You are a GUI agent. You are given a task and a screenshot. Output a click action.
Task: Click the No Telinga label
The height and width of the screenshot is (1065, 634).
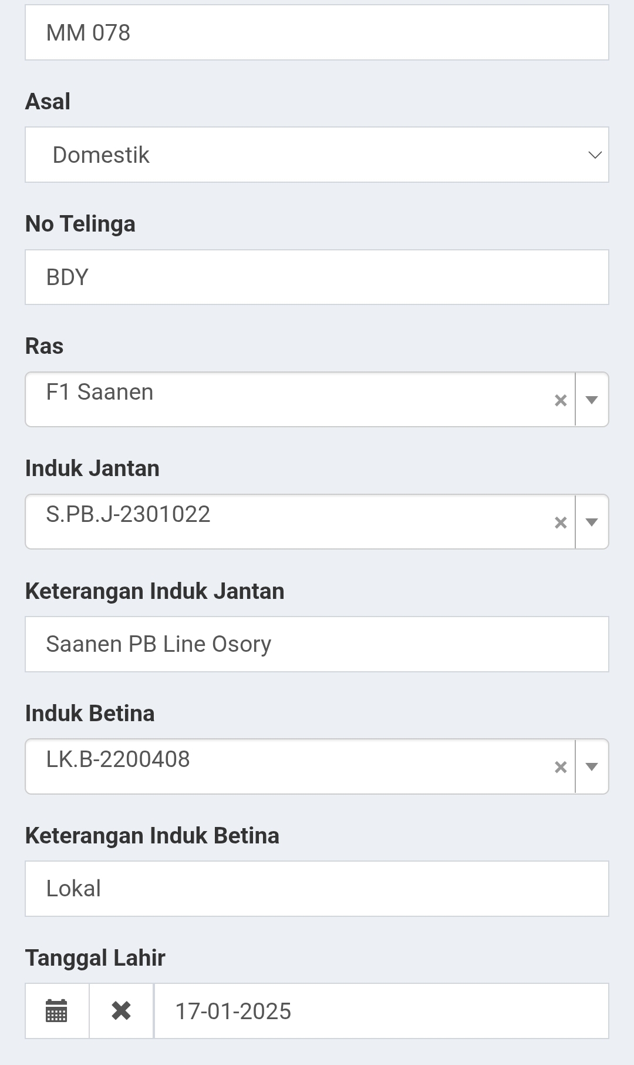pos(80,224)
